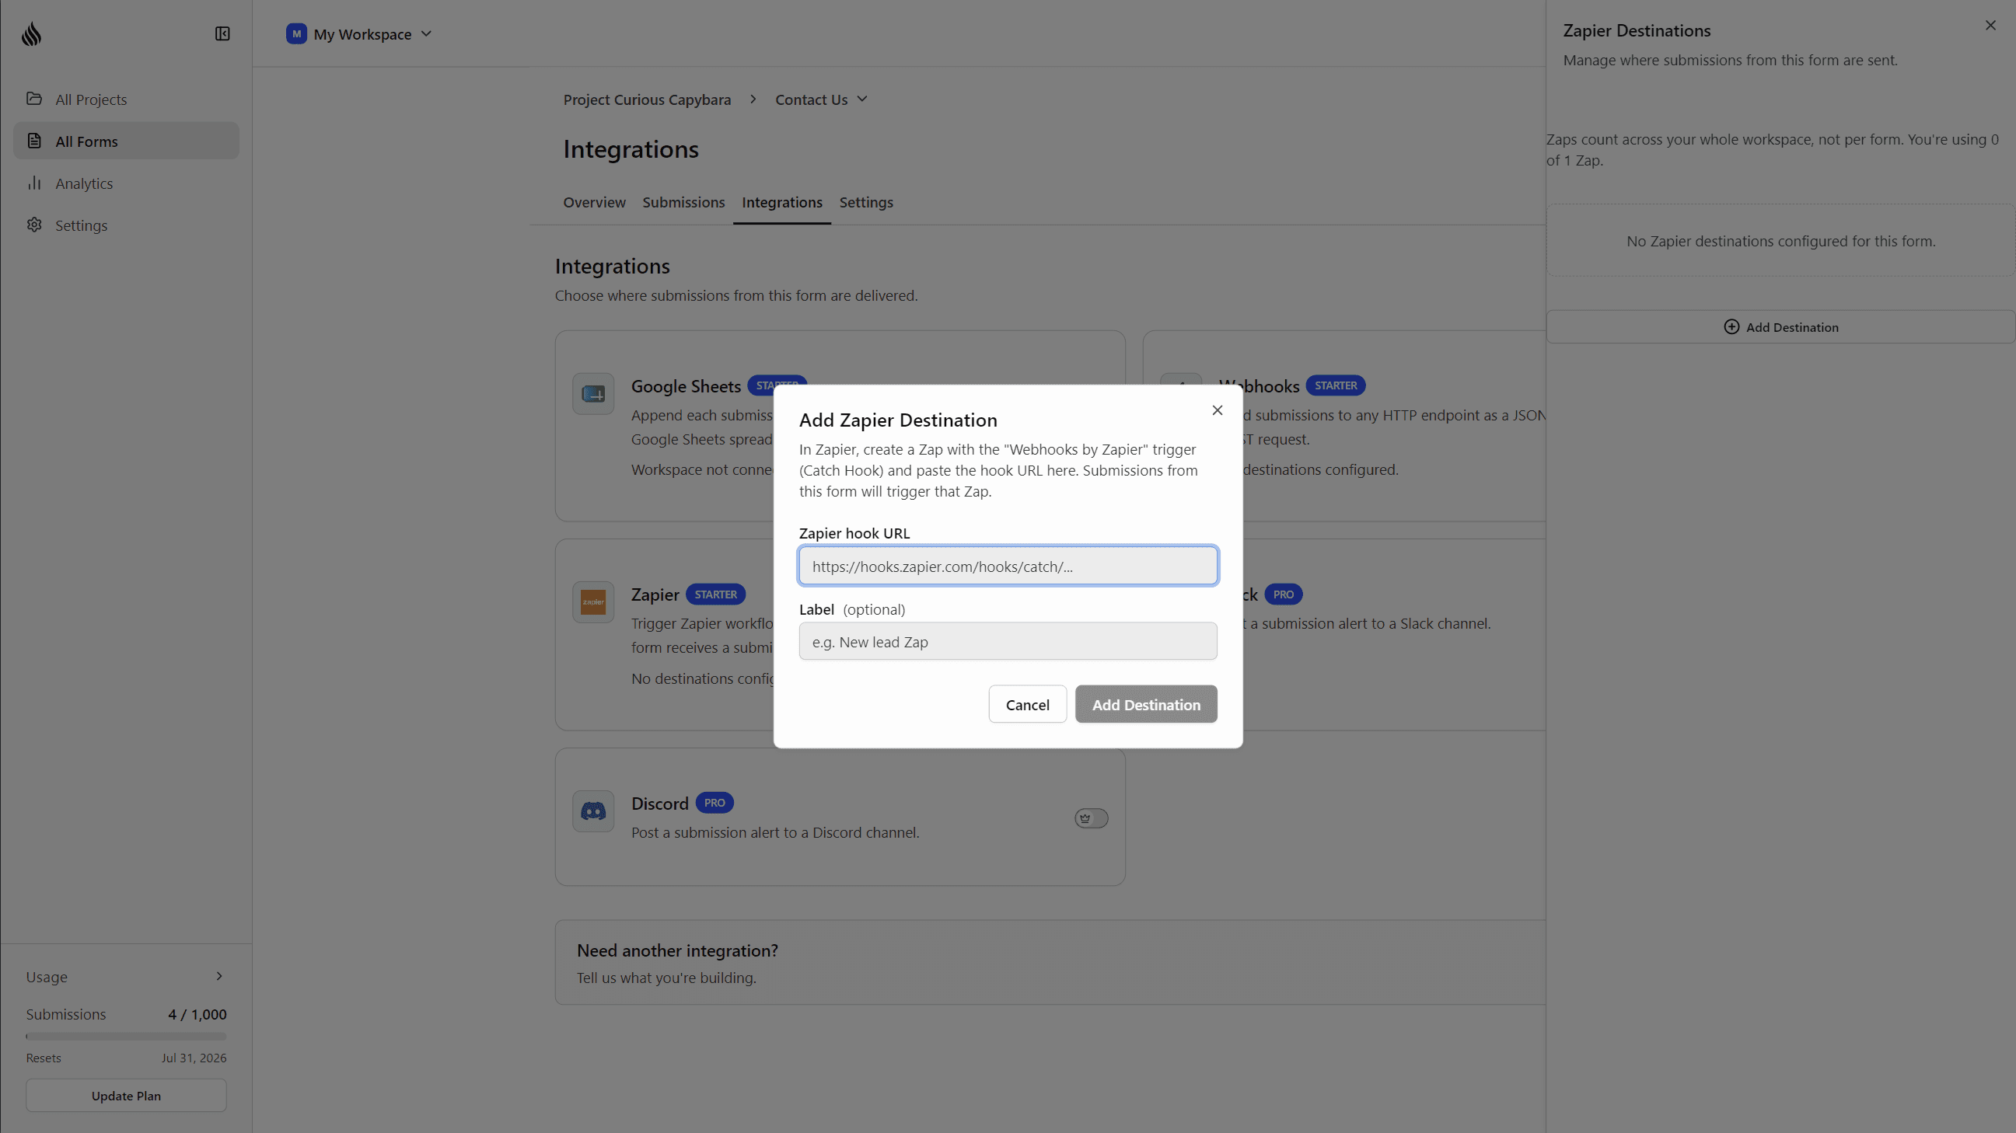Click the 'Tell us what you're building' text
This screenshot has width=2016, height=1133.
coord(666,978)
